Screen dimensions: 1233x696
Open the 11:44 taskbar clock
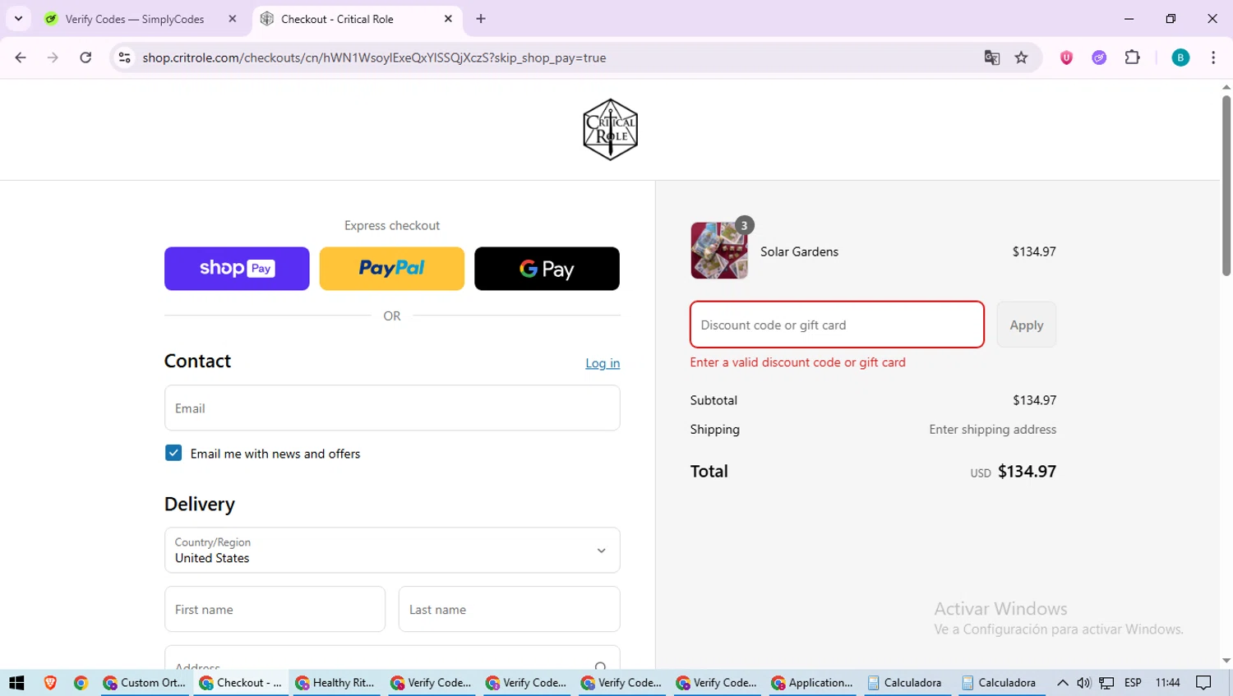[x=1167, y=683]
